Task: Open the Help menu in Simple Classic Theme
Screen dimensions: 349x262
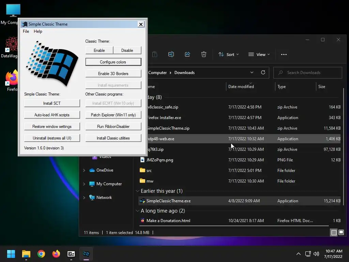Action: 38,31
